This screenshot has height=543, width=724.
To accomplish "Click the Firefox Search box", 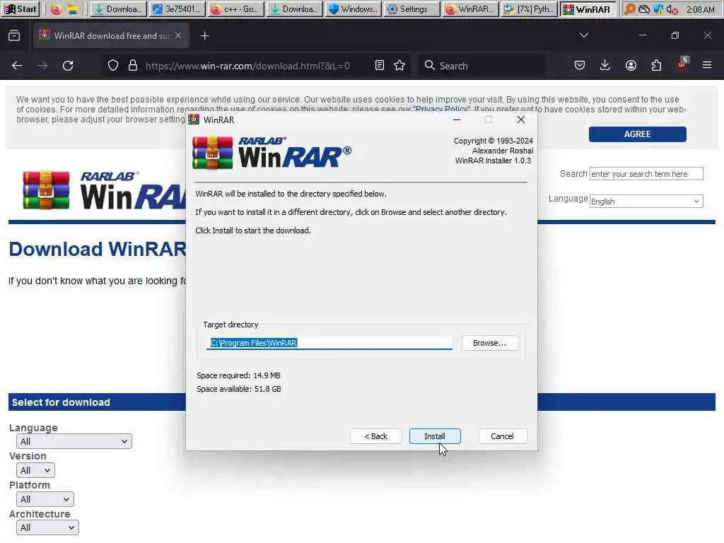I will [481, 66].
